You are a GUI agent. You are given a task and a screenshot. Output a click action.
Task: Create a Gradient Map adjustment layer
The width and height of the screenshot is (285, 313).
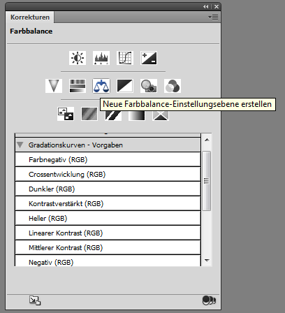tap(137, 115)
